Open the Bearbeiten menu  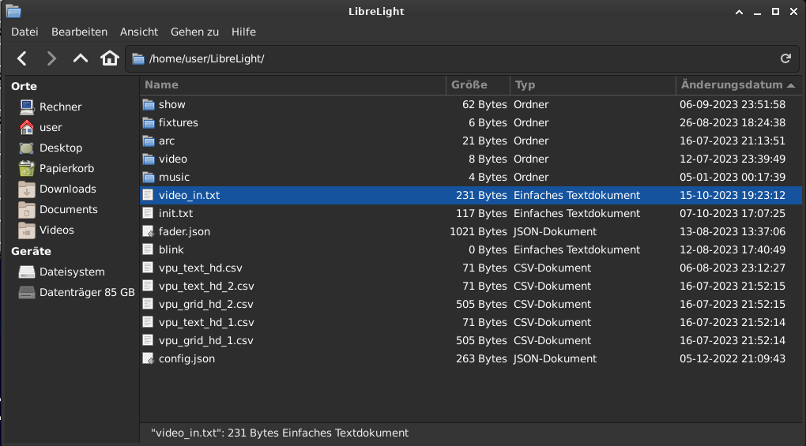click(x=79, y=32)
